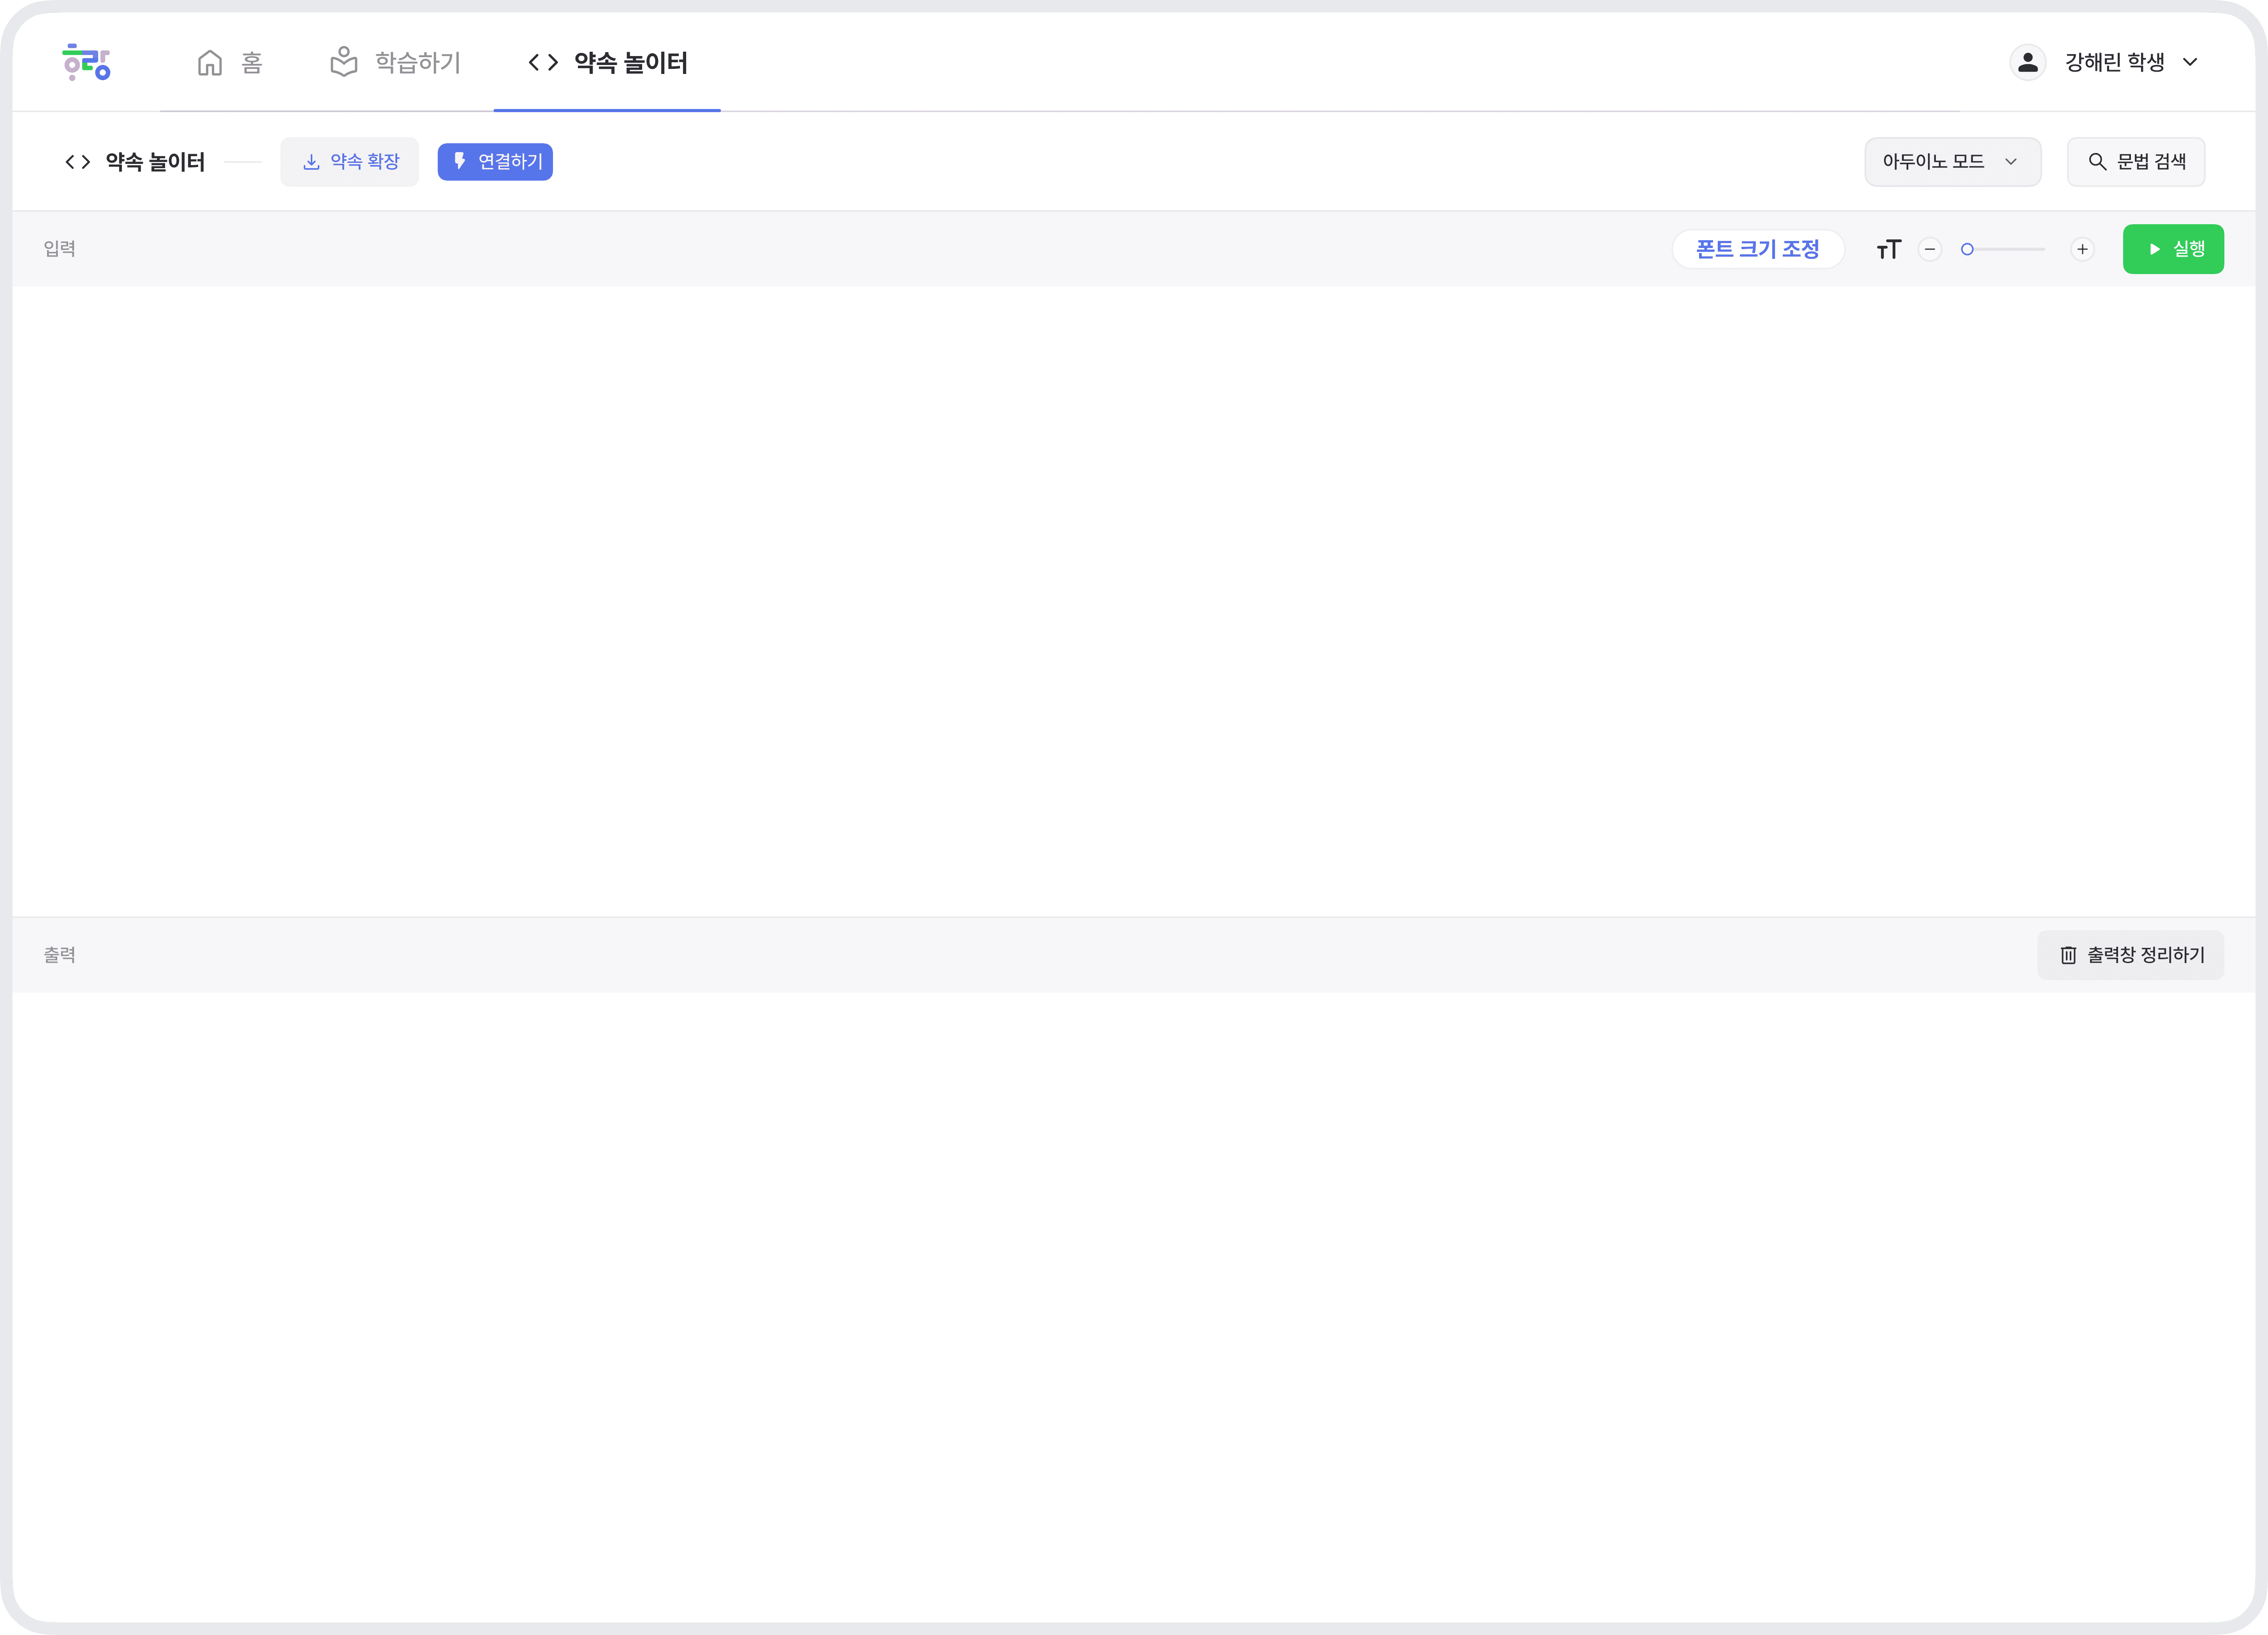2268x1635 pixels.
Task: Click the 연결하기 button
Action: [495, 162]
